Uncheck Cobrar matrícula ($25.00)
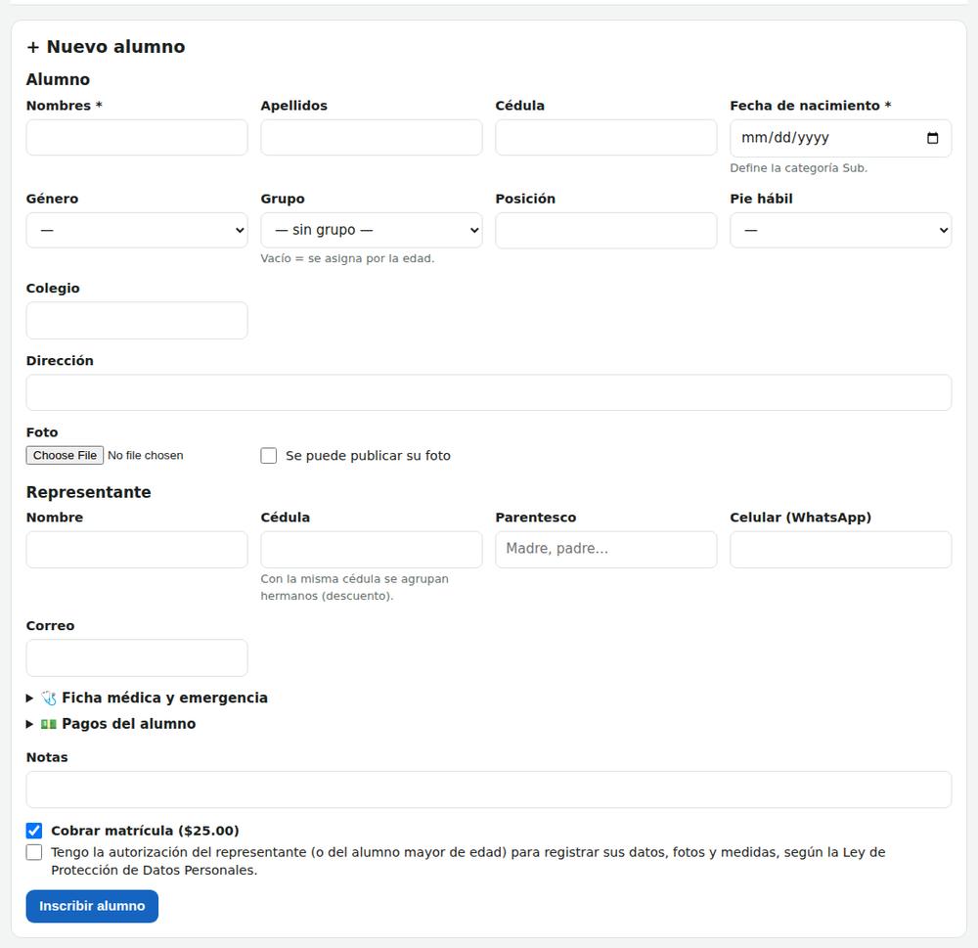This screenshot has height=948, width=978. (x=34, y=831)
